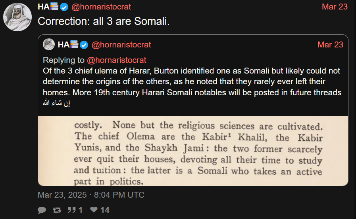This screenshot has height=219, width=356.
Task: Click the HA display name in quoted tweet
Action: [63, 45]
